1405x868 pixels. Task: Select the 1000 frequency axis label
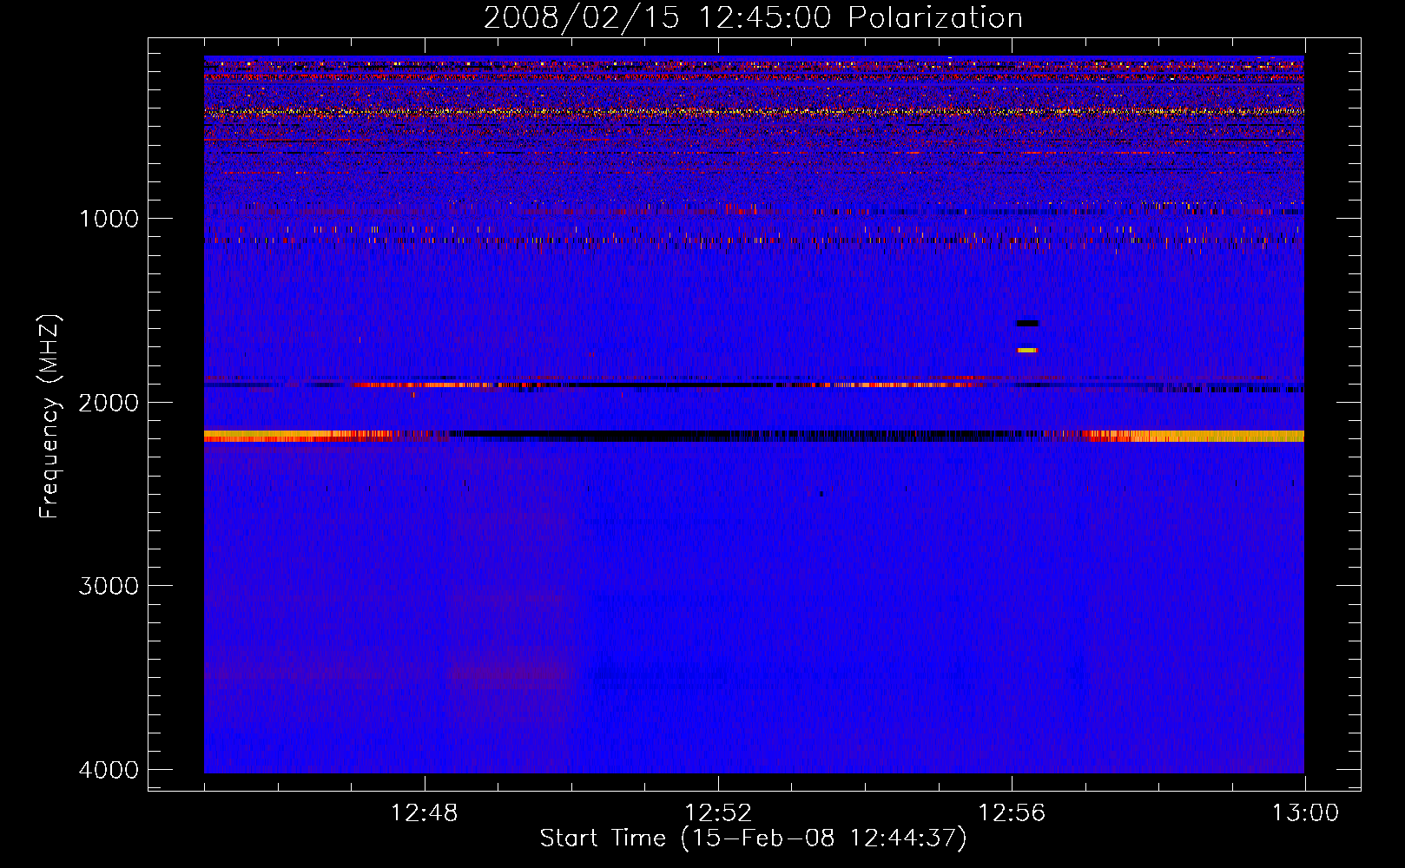[109, 219]
